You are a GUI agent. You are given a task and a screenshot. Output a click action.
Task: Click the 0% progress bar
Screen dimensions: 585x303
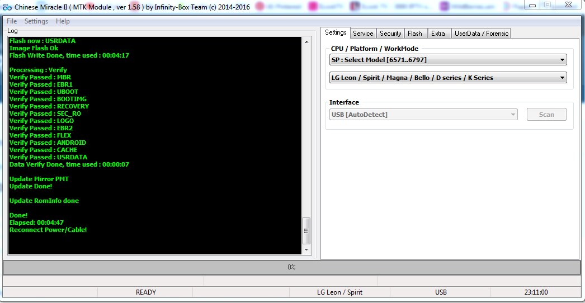291,267
